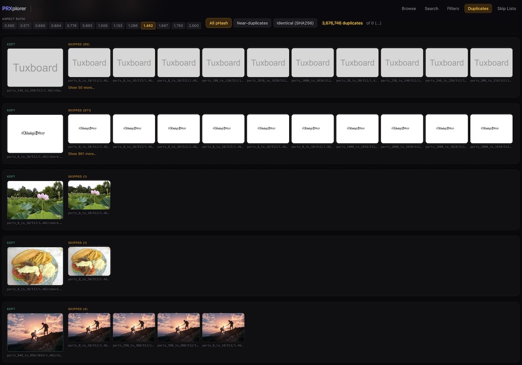
Task: Click the active 1.462 aspect ratio chip
Action: coord(148,26)
